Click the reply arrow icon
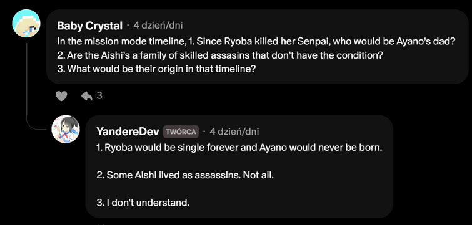This screenshot has width=472, height=225. (87, 96)
